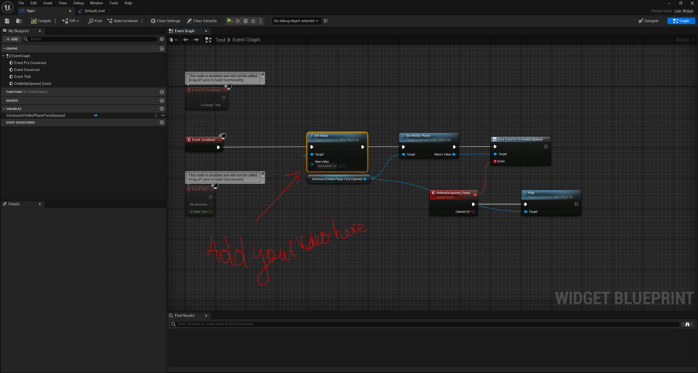Add new macro with Macros plus icon
Image resolution: width=698 pixels, height=373 pixels.
162,101
